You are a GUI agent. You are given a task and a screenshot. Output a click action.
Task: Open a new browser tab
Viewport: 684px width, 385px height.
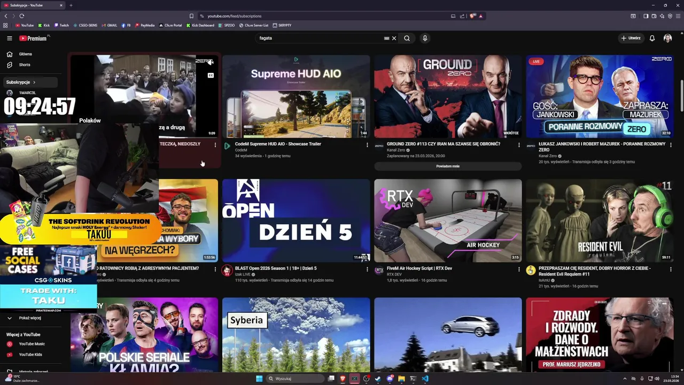tap(71, 5)
